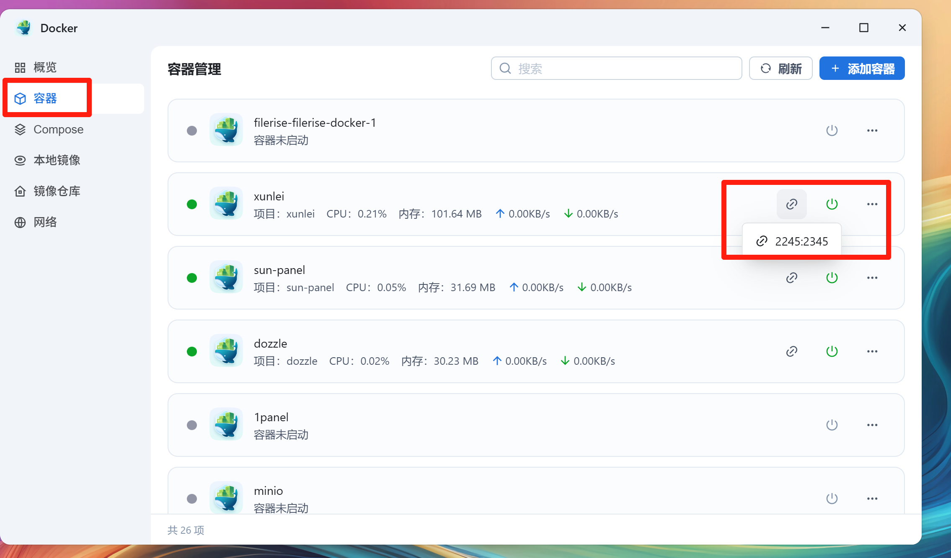Click the gray status dot of 1panel

(x=192, y=425)
